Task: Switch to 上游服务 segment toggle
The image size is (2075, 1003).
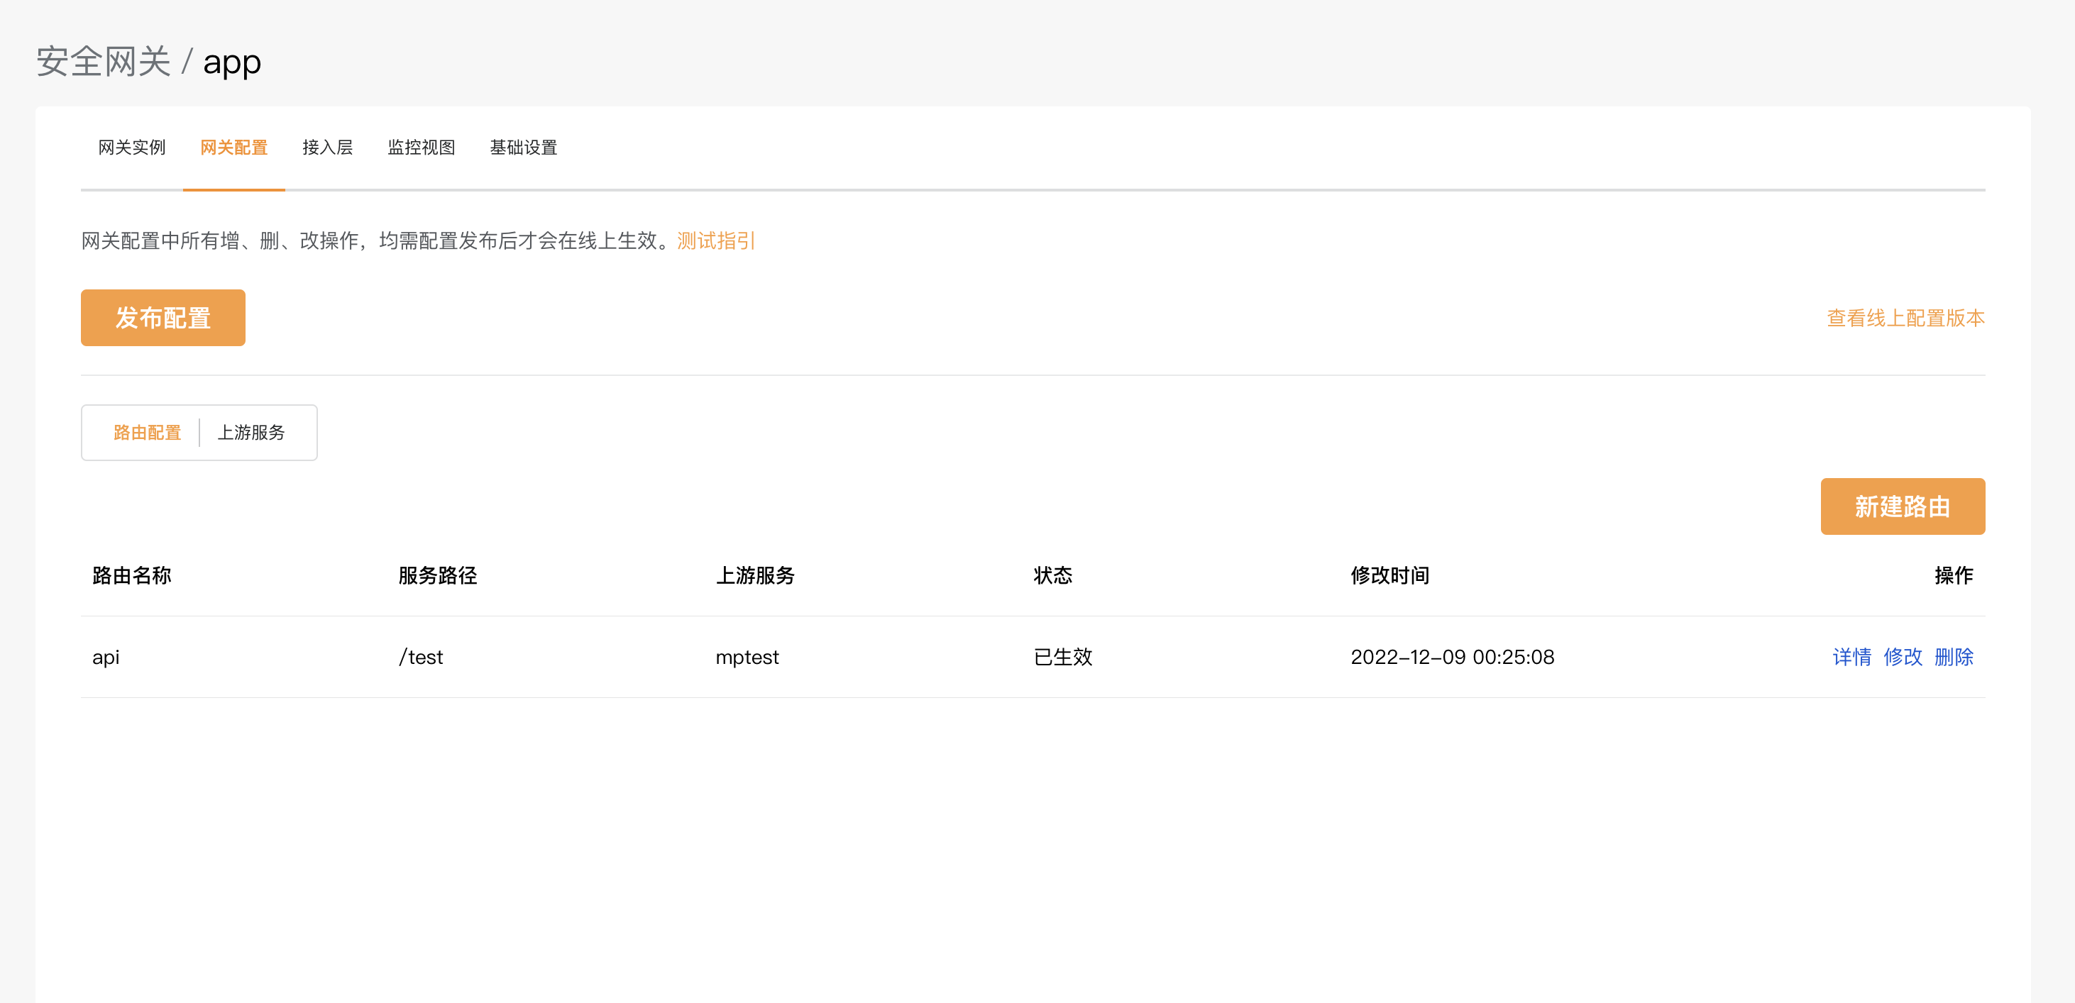Action: [251, 432]
